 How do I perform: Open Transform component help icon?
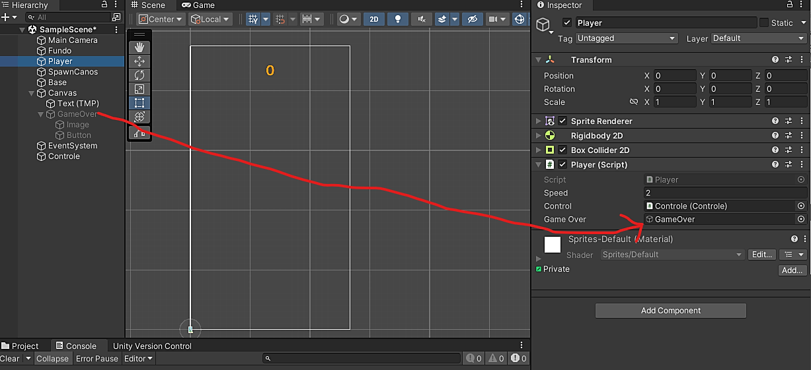(x=775, y=60)
